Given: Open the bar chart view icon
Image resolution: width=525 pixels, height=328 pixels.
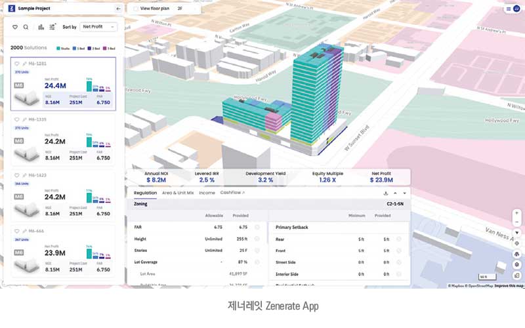Looking at the screenshot, I should (x=41, y=27).
